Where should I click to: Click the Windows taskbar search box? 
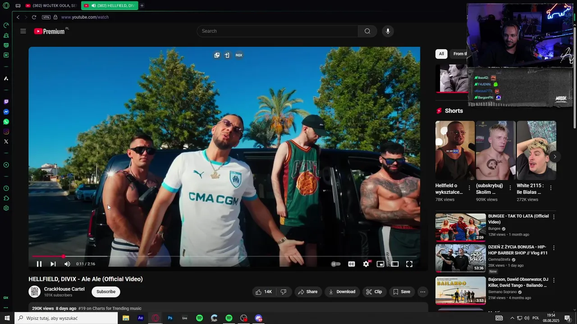coord(66,318)
